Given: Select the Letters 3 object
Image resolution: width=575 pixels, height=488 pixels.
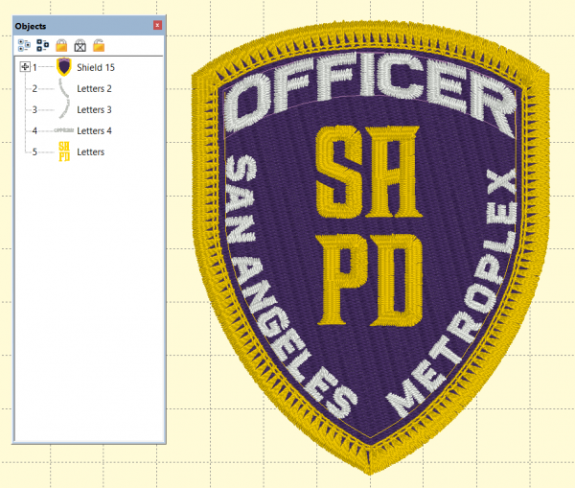Looking at the screenshot, I should [x=94, y=109].
